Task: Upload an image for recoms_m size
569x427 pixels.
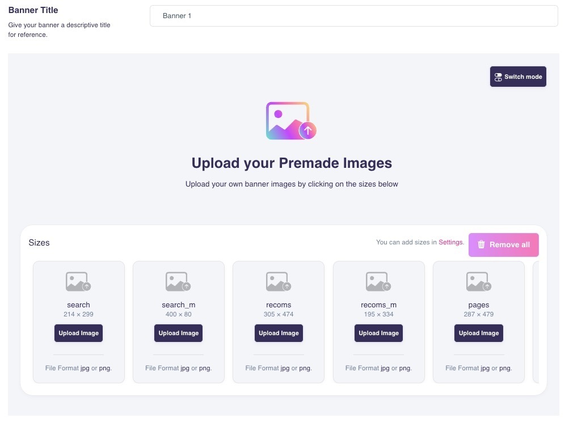Action: click(x=378, y=333)
